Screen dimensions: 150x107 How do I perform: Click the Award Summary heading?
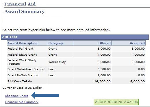pyautogui.click(x=24, y=12)
